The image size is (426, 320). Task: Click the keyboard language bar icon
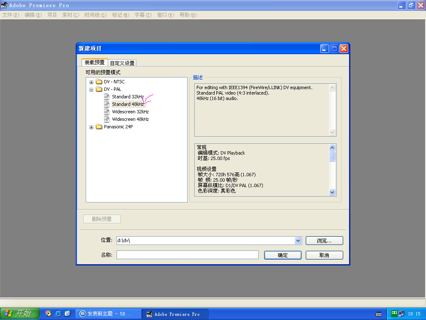click(x=379, y=314)
